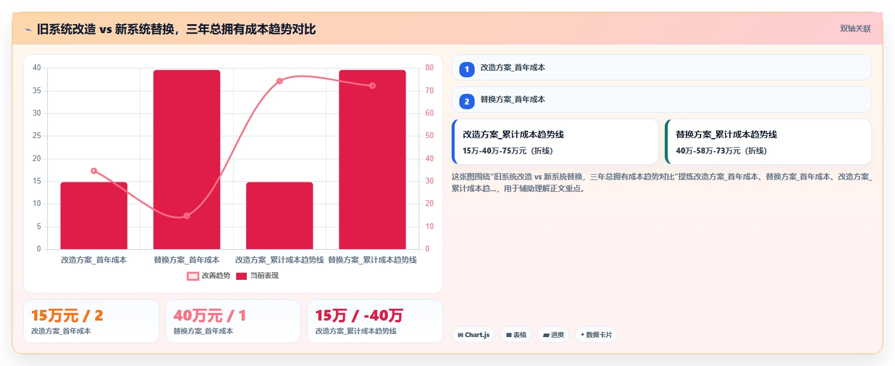Click the 15万元 / 2 stat value
The width and height of the screenshot is (895, 366).
pyautogui.click(x=67, y=316)
